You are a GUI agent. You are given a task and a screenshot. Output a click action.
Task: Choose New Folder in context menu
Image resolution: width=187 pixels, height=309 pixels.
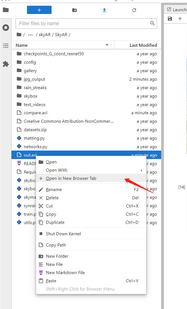click(91, 256)
